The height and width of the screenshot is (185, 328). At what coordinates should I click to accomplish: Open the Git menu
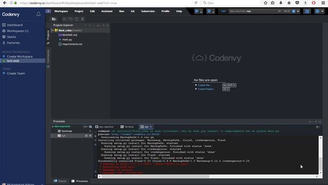(132, 11)
